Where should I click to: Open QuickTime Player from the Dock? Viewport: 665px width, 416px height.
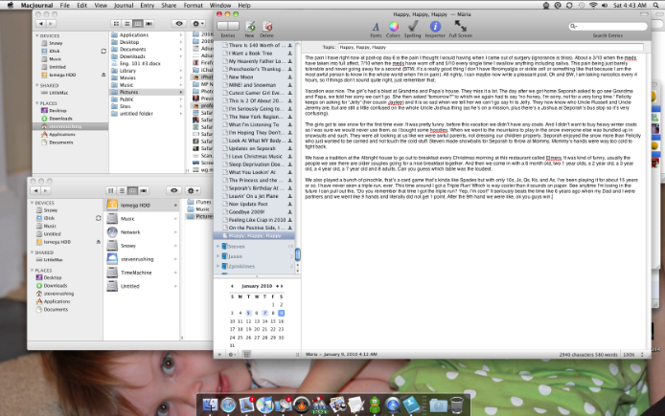393,405
